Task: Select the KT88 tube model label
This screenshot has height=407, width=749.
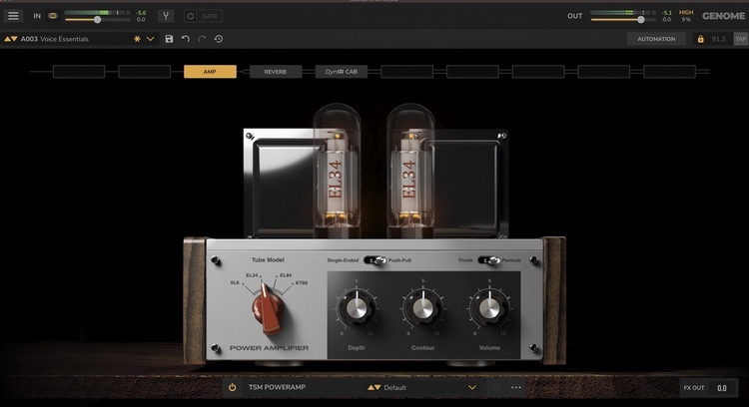Action: tap(302, 283)
